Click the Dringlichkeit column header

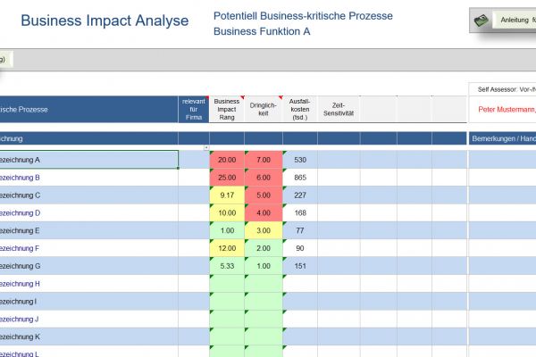264,109
